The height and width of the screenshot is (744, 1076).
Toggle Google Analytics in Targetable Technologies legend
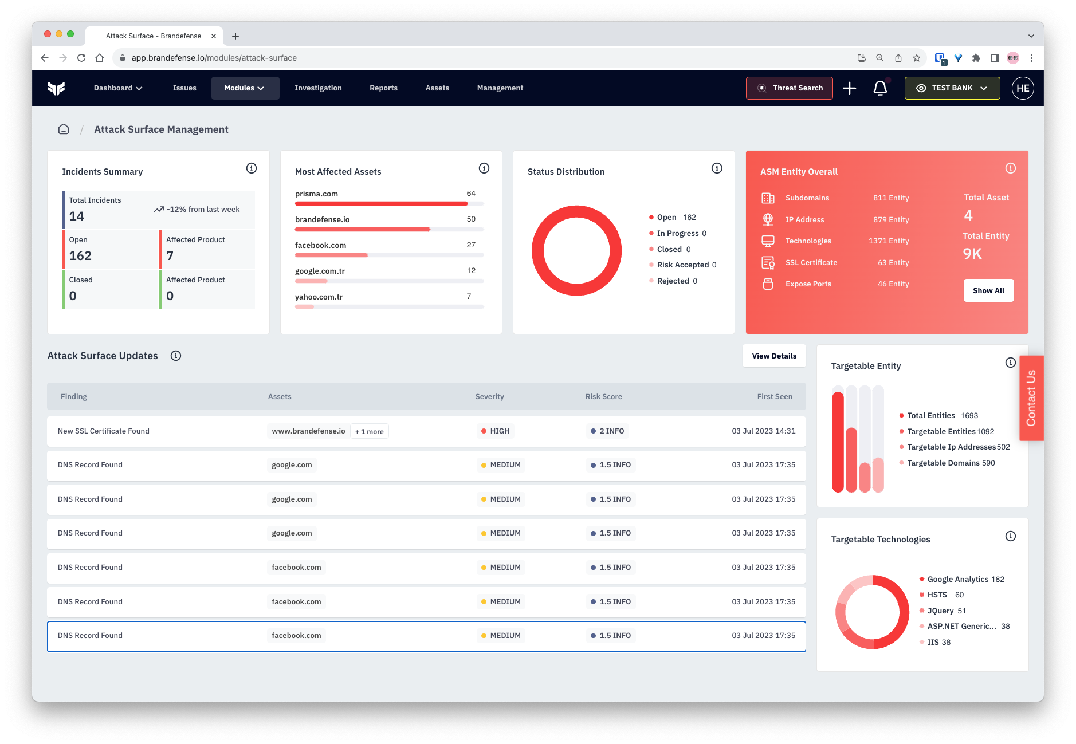pyautogui.click(x=959, y=579)
